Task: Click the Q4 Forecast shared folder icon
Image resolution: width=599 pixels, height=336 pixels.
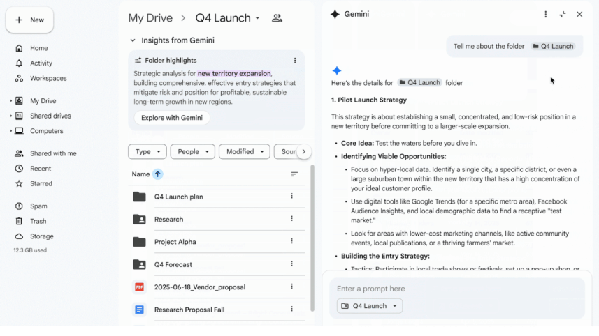Action: tap(139, 264)
